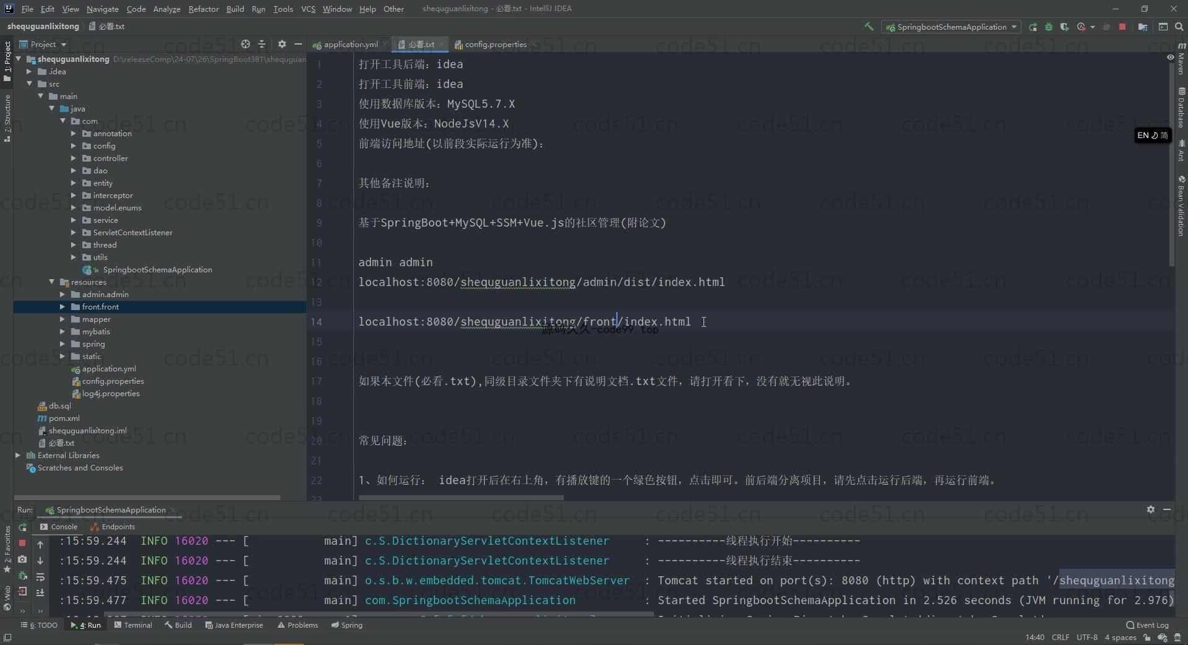The height and width of the screenshot is (645, 1188).
Task: Open the Navigate menu
Action: coord(102,9)
